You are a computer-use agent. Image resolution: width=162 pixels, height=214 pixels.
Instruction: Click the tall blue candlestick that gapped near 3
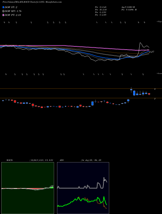[x=134, y=93]
